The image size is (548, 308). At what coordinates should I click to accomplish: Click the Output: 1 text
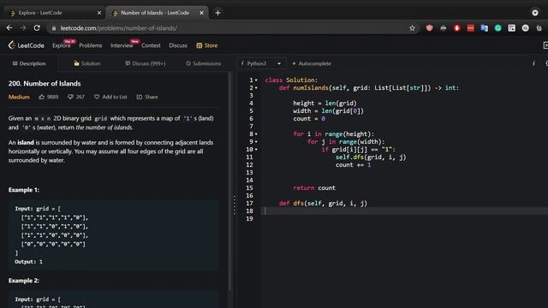click(x=28, y=262)
